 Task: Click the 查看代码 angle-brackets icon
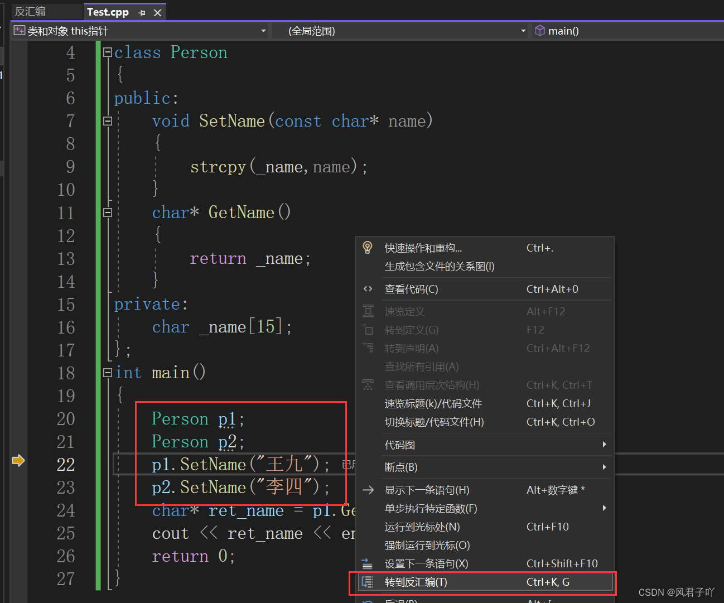point(368,289)
